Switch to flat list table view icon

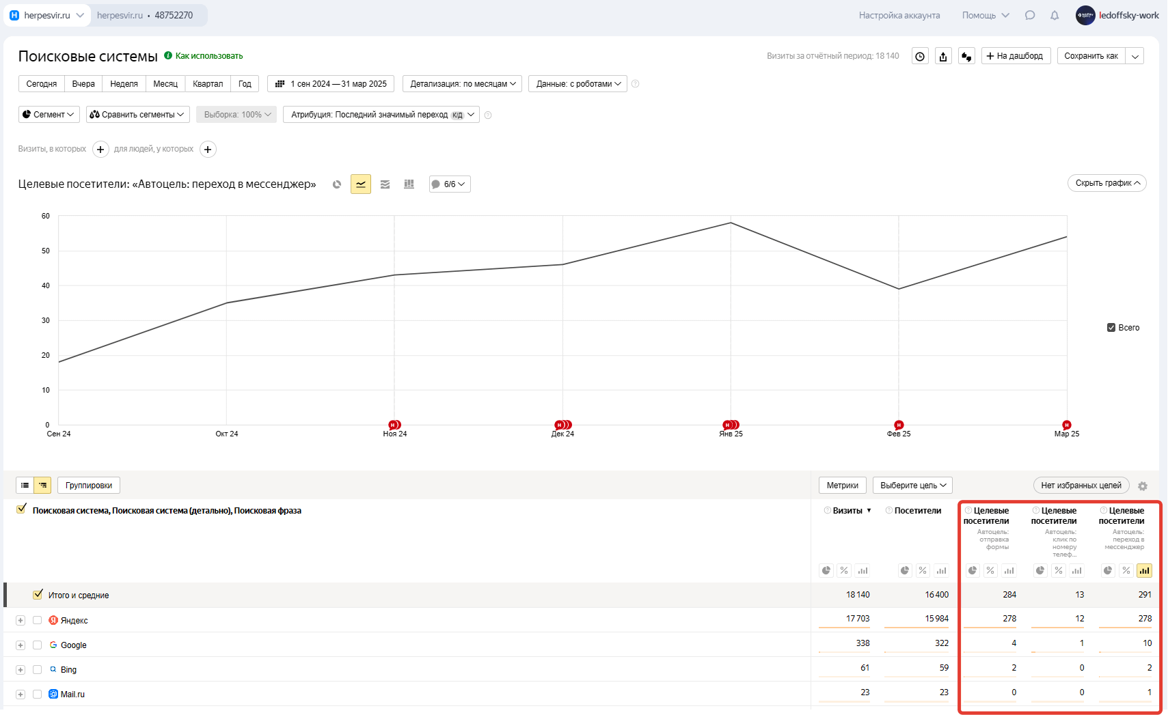[25, 486]
